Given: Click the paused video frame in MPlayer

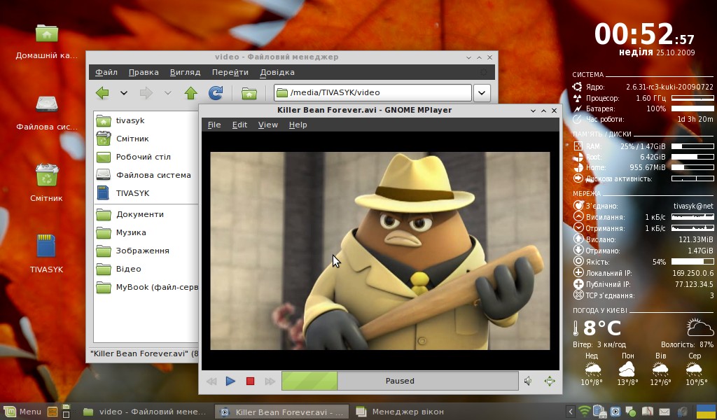Looking at the screenshot, I should 380,251.
